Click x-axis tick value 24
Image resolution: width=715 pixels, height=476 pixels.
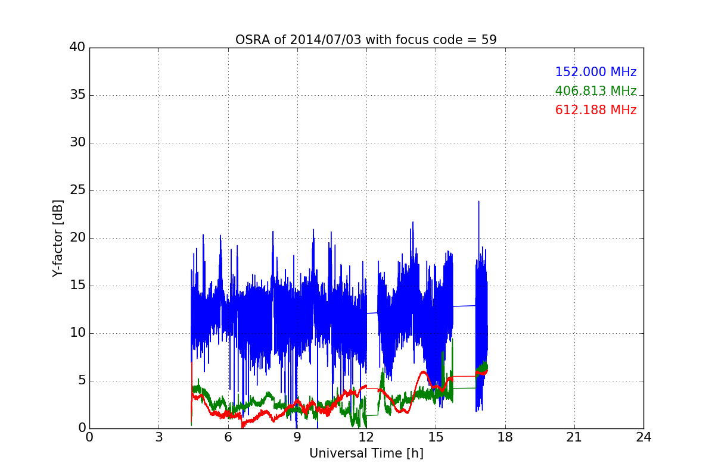click(643, 437)
